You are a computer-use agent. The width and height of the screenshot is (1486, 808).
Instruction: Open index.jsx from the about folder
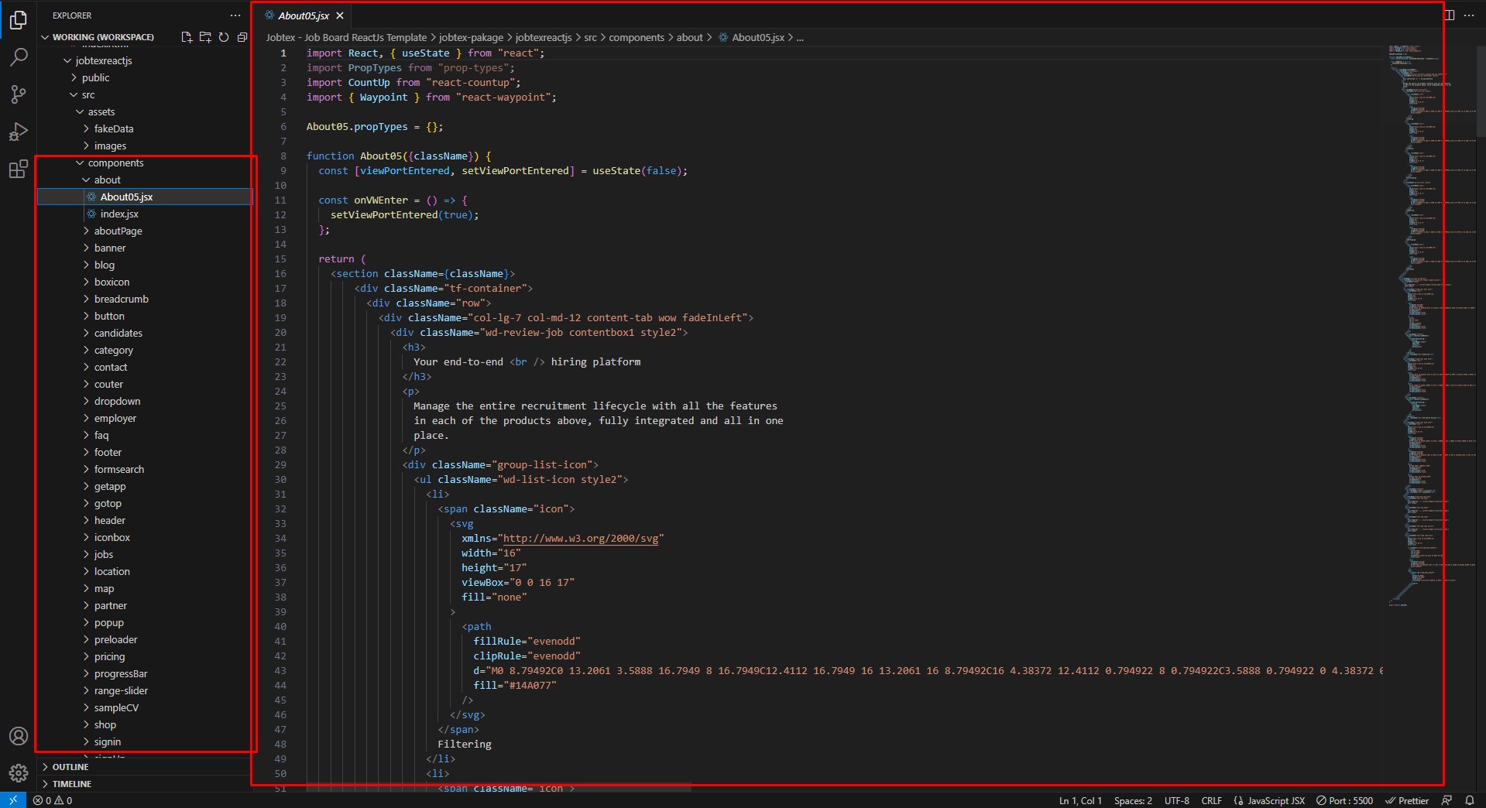click(119, 214)
